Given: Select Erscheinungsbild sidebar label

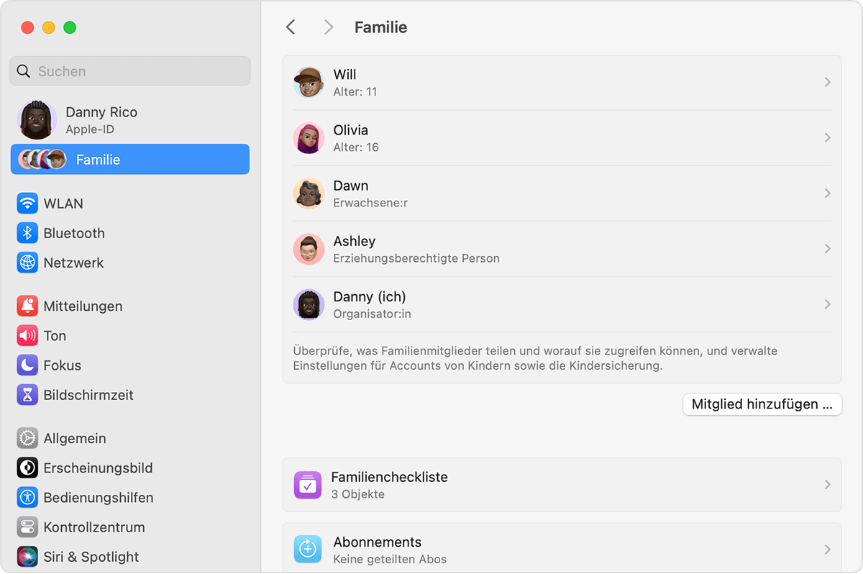Looking at the screenshot, I should click(x=98, y=468).
